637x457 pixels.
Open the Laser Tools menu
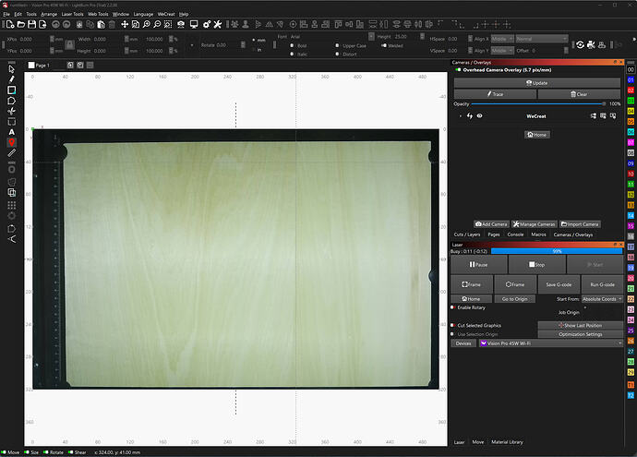(x=72, y=14)
